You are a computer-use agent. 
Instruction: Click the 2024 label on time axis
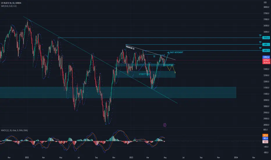(x=236, y=157)
